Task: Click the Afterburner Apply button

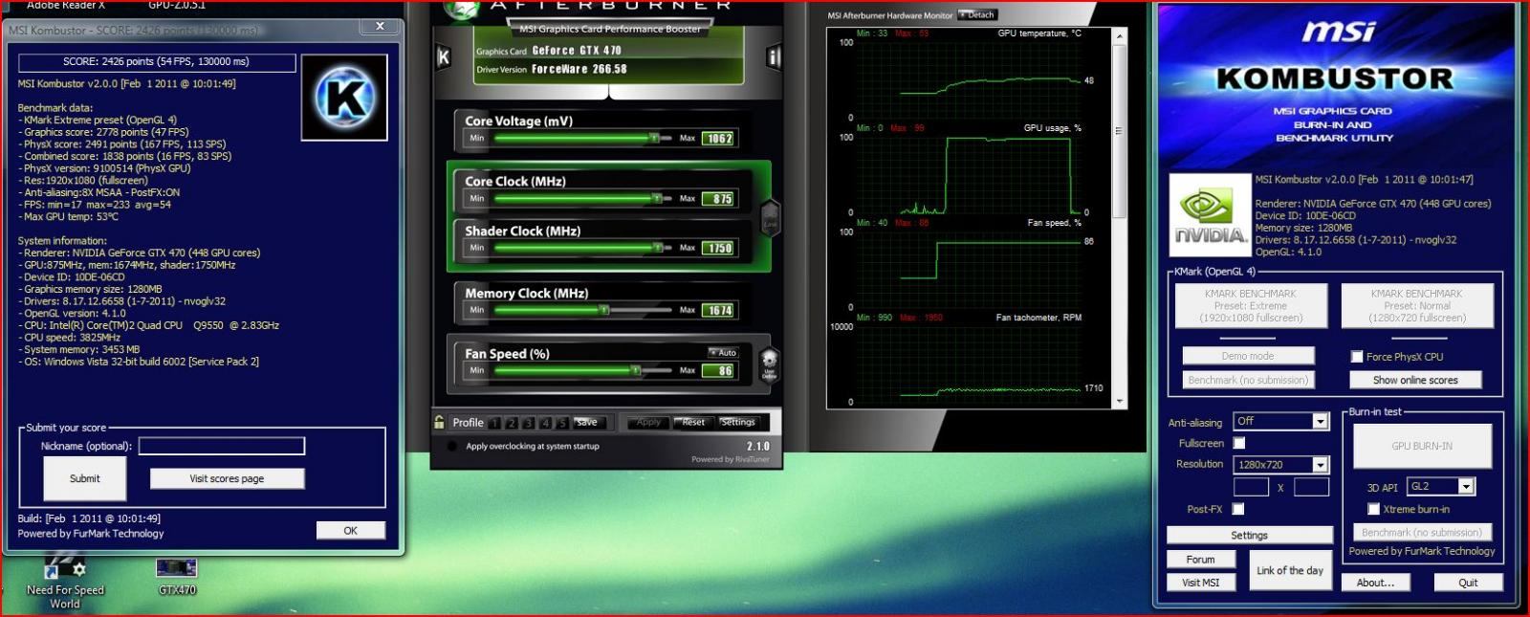Action: [x=648, y=422]
